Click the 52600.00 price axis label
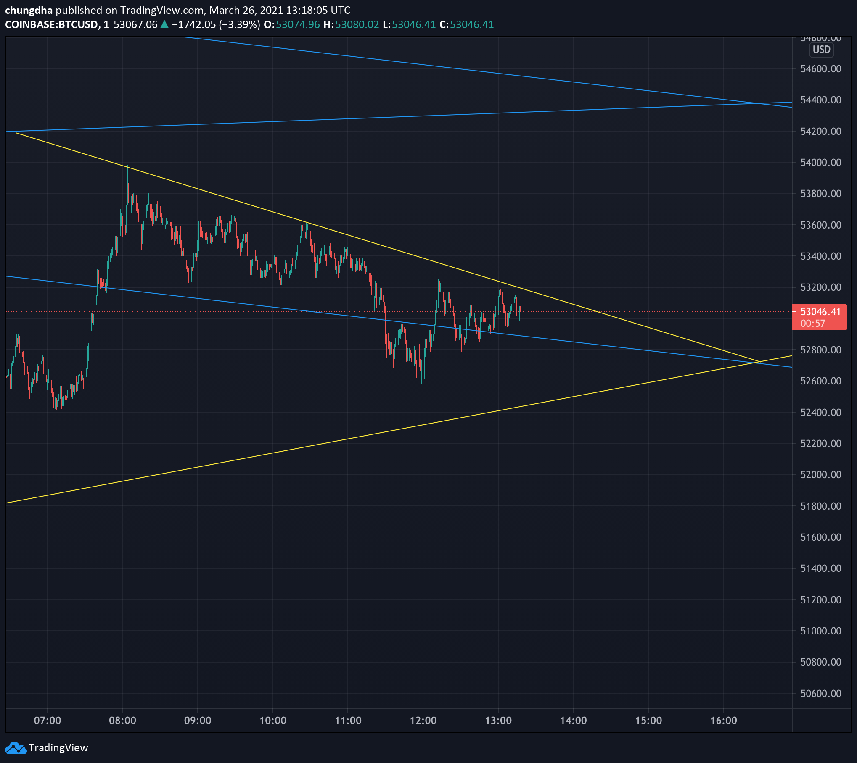 click(x=821, y=381)
